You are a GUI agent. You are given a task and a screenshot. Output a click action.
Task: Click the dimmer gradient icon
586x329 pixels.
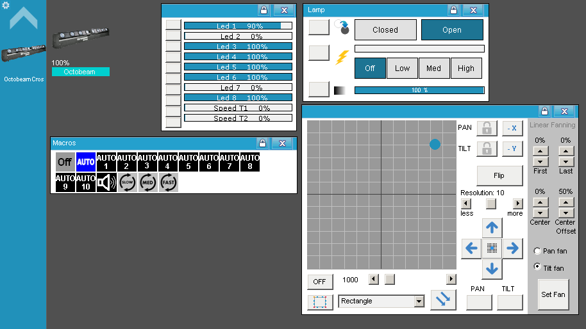tap(339, 90)
